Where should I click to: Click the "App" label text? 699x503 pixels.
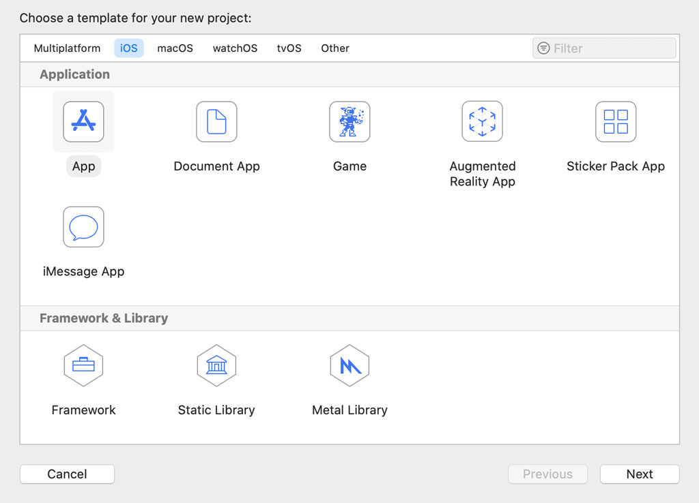(84, 166)
